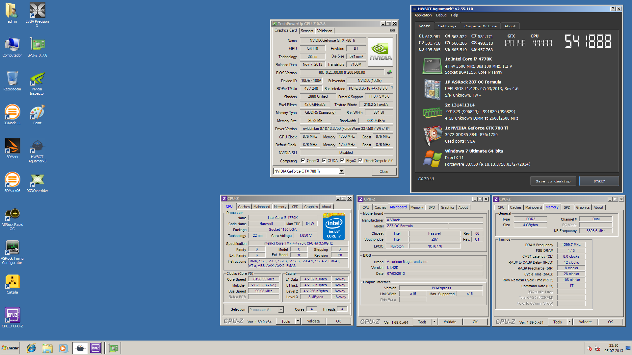Open Internet Explorer from the taskbar
Viewport: 632px width, 355px height.
(31, 348)
